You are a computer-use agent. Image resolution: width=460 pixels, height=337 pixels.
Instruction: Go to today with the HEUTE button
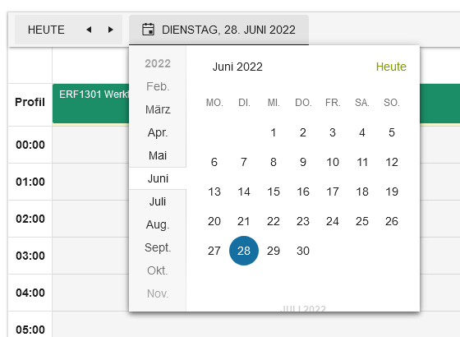tap(46, 30)
